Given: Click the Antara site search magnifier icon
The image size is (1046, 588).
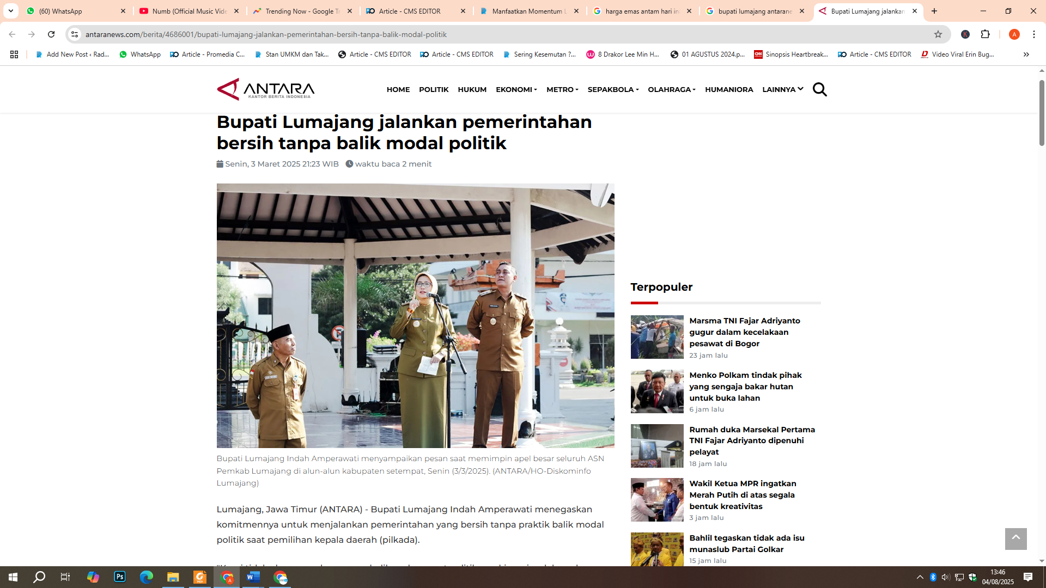Looking at the screenshot, I should coord(819,89).
